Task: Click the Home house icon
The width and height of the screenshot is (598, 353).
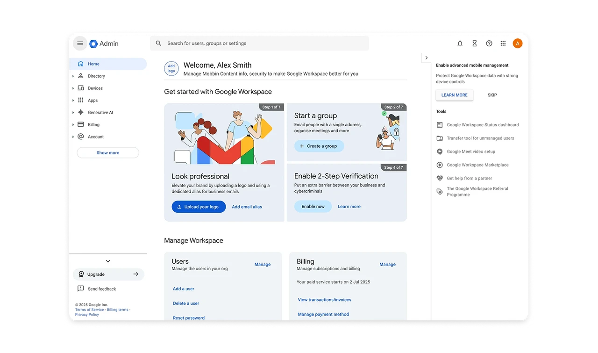Action: pyautogui.click(x=81, y=64)
